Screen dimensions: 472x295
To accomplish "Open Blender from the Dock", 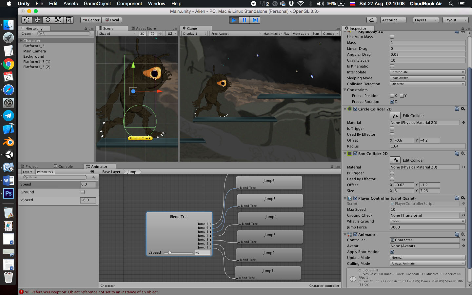I will (x=9, y=142).
